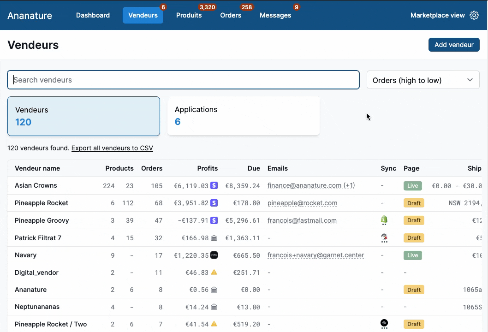The height and width of the screenshot is (332, 488).
Task: Click the Add vendeur button
Action: (454, 45)
